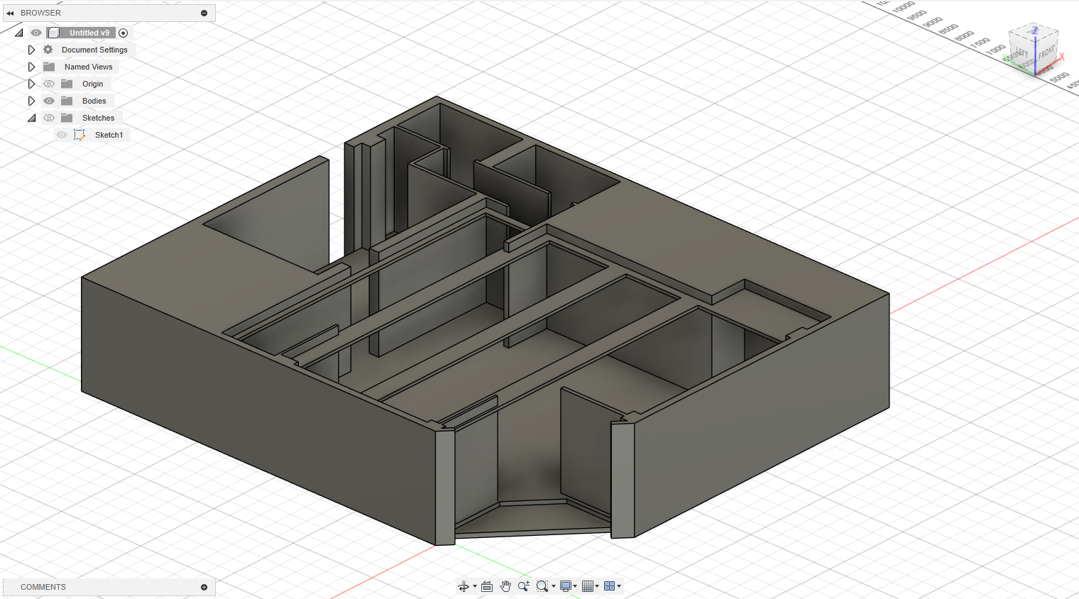Collapse the Sketches folder node

(31, 118)
